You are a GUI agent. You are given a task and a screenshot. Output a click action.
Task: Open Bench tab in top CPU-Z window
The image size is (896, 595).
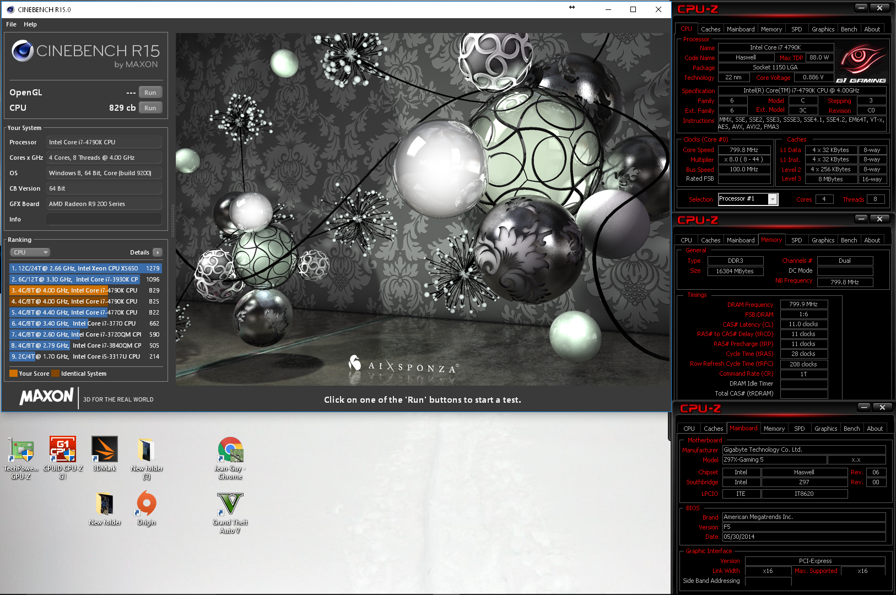point(849,29)
